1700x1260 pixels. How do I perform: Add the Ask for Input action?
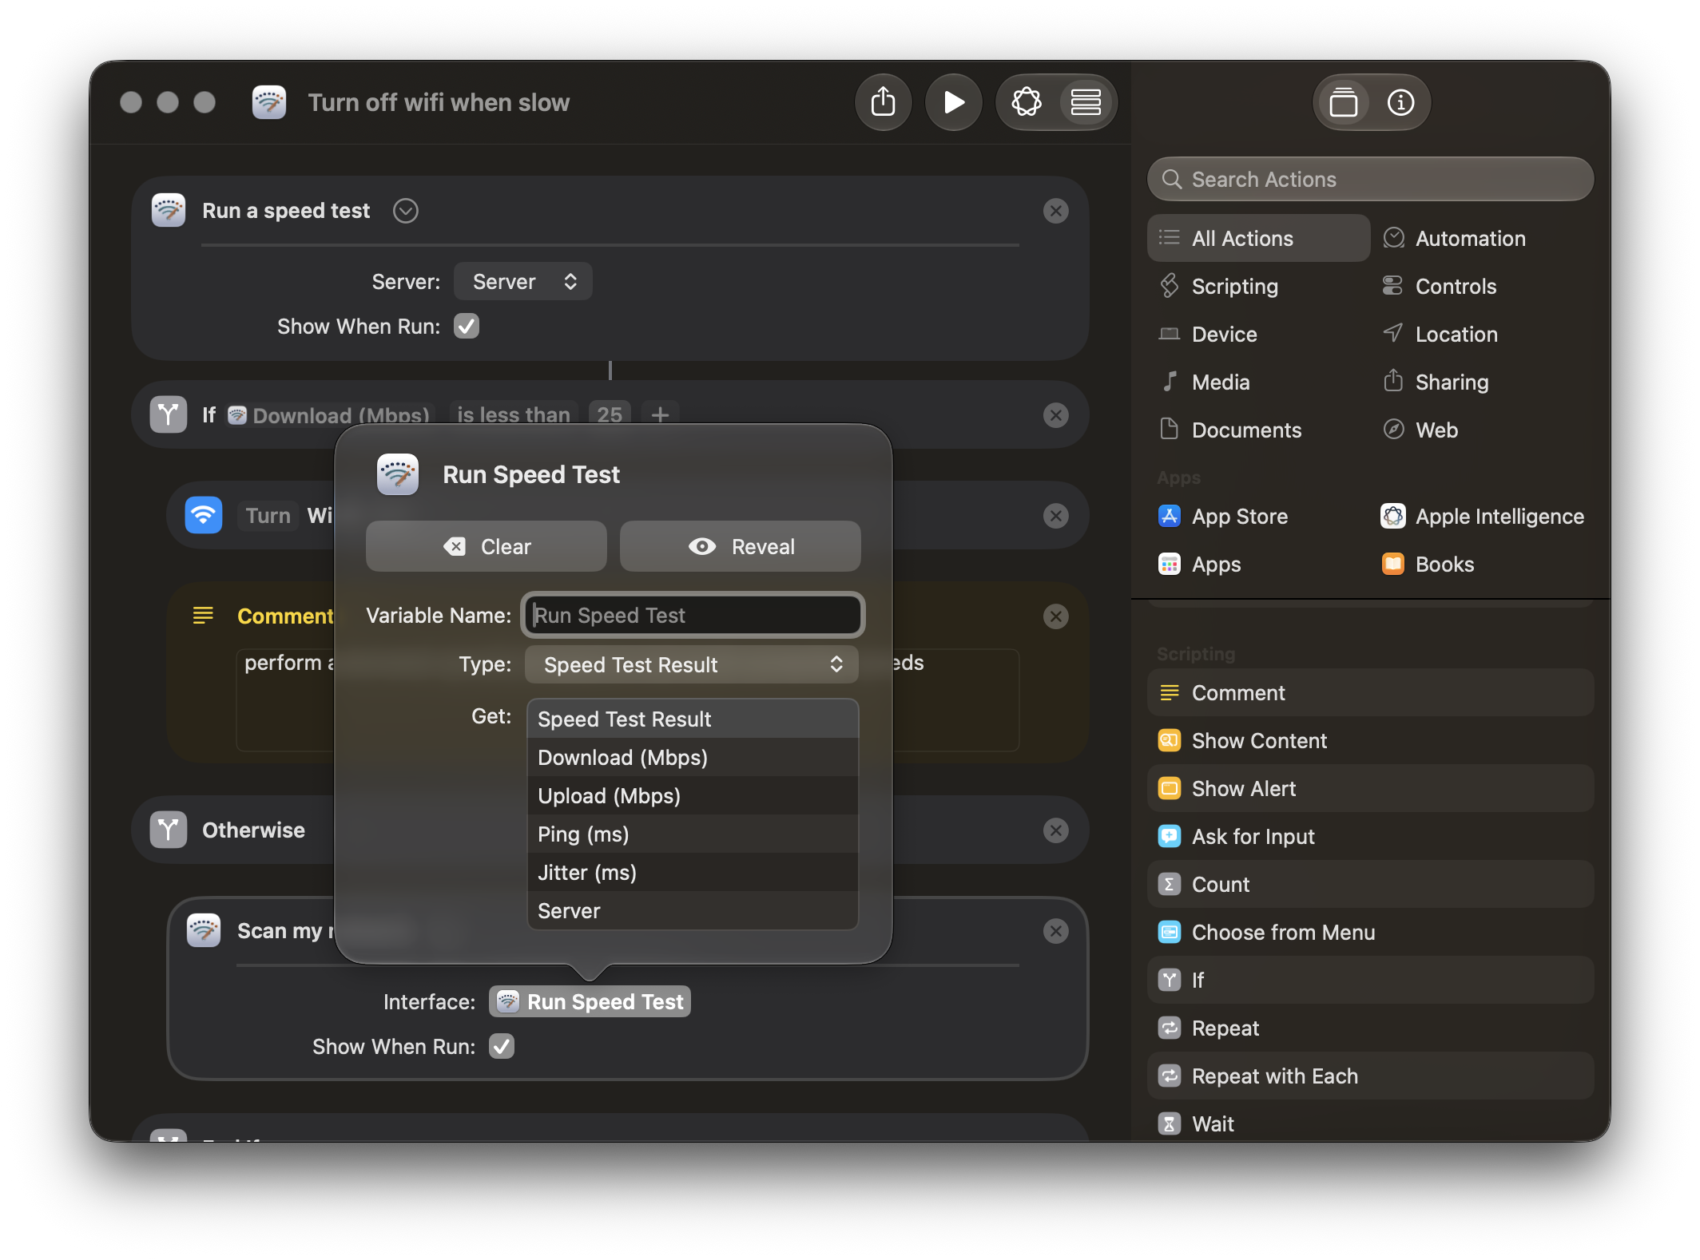coord(1370,836)
